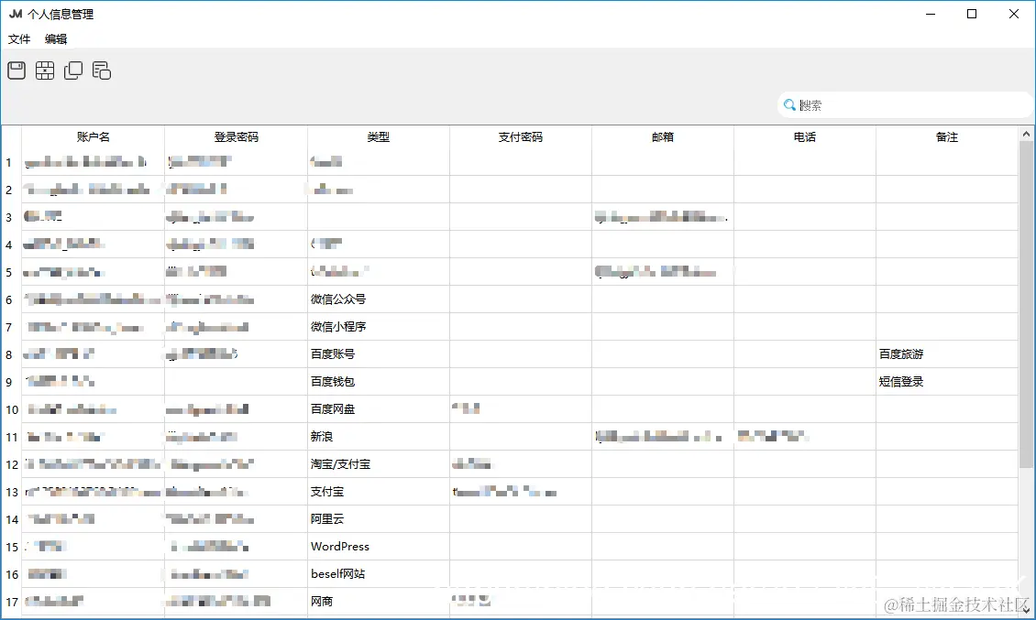The width and height of the screenshot is (1036, 620).
Task: Click the 账户名 column header
Action: (94, 137)
